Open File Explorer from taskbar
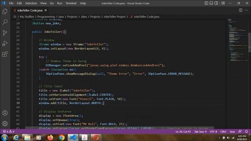 click(x=27, y=137)
